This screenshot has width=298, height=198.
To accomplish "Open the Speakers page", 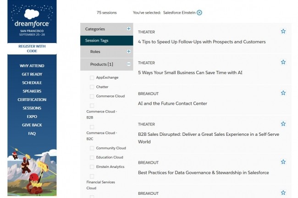I will click(32, 91).
